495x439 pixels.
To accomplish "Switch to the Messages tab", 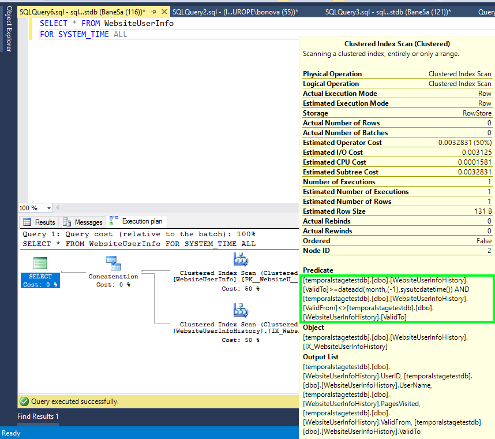I will (82, 222).
